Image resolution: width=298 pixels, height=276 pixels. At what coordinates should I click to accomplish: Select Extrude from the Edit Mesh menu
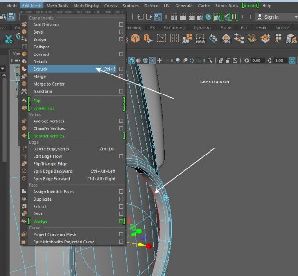coord(41,69)
